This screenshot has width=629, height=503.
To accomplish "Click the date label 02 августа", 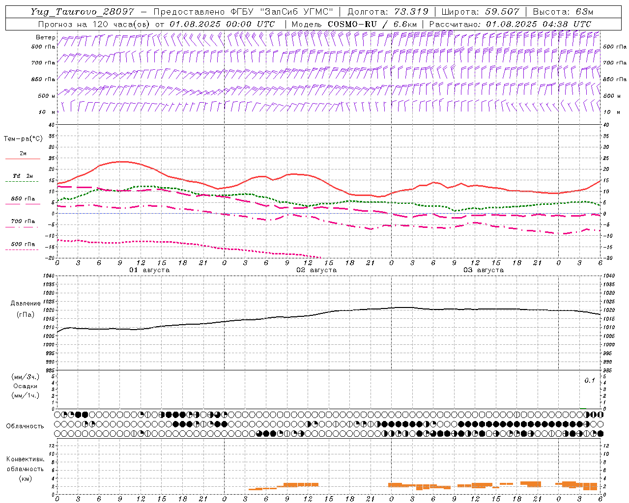I will (316, 270).
